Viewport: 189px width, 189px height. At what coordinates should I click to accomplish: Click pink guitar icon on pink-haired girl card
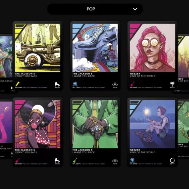click(x=132, y=84)
